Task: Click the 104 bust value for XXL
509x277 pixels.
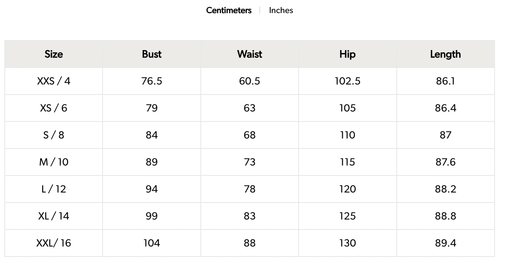Action: click(x=151, y=243)
